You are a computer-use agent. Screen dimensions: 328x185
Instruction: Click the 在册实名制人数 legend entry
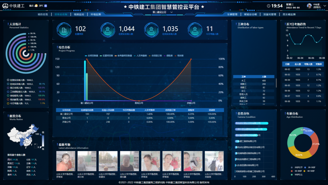coord(20,80)
